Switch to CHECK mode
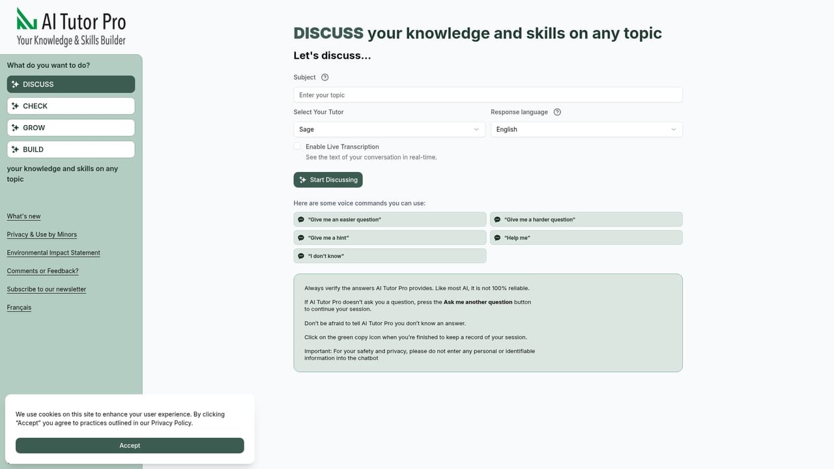 tap(71, 106)
